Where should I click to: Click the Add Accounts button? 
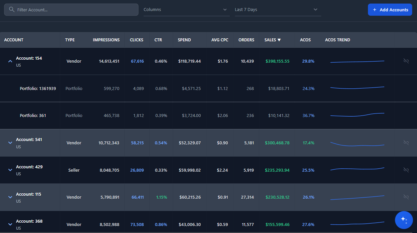tap(390, 10)
